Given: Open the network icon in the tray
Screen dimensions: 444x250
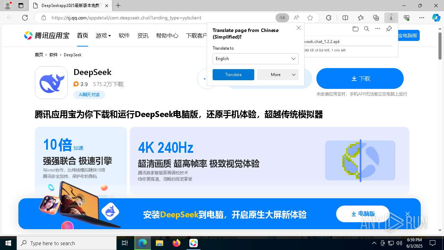Looking at the screenshot, I should pyautogui.click(x=391, y=243).
